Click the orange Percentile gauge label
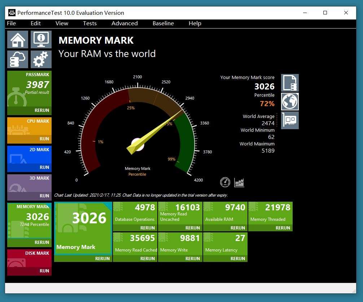Screen dimensions: 363x302 (137, 174)
